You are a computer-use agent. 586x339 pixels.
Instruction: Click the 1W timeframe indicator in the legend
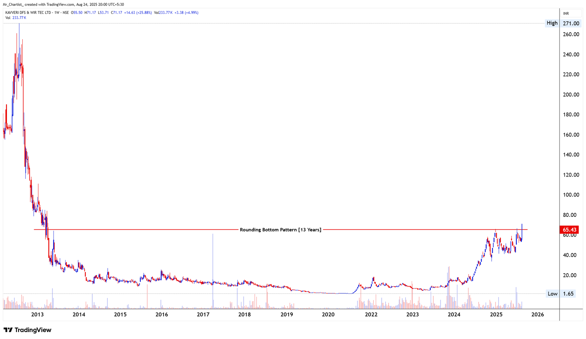click(56, 12)
